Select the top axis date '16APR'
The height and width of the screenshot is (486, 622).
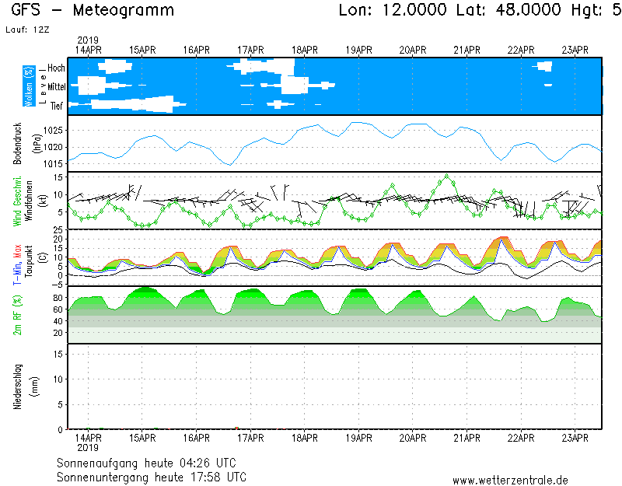tap(197, 51)
